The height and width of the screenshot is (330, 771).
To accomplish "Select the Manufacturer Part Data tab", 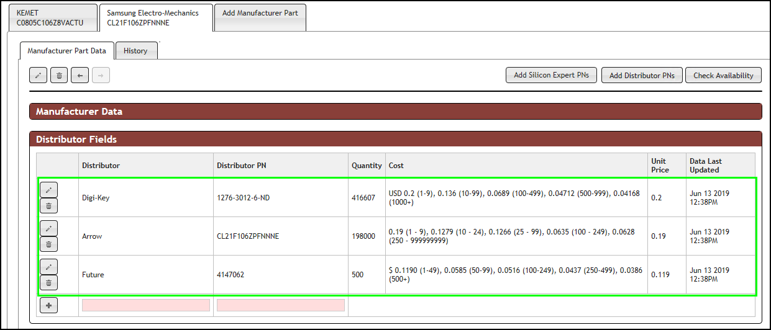I will [x=66, y=51].
